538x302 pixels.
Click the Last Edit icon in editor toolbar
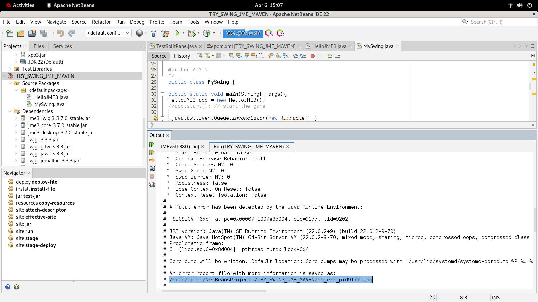[x=200, y=56]
